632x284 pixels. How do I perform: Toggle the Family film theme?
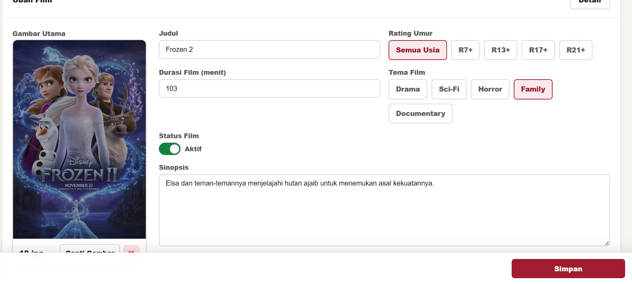click(533, 89)
